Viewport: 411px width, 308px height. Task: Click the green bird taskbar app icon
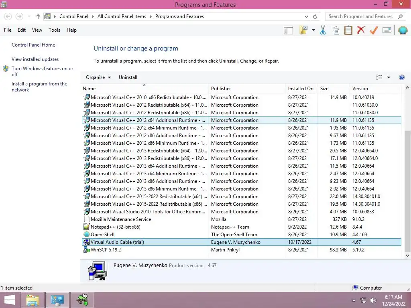click(82, 300)
